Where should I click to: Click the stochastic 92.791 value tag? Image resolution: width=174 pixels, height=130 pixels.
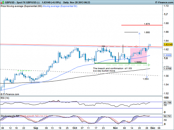point(168,116)
